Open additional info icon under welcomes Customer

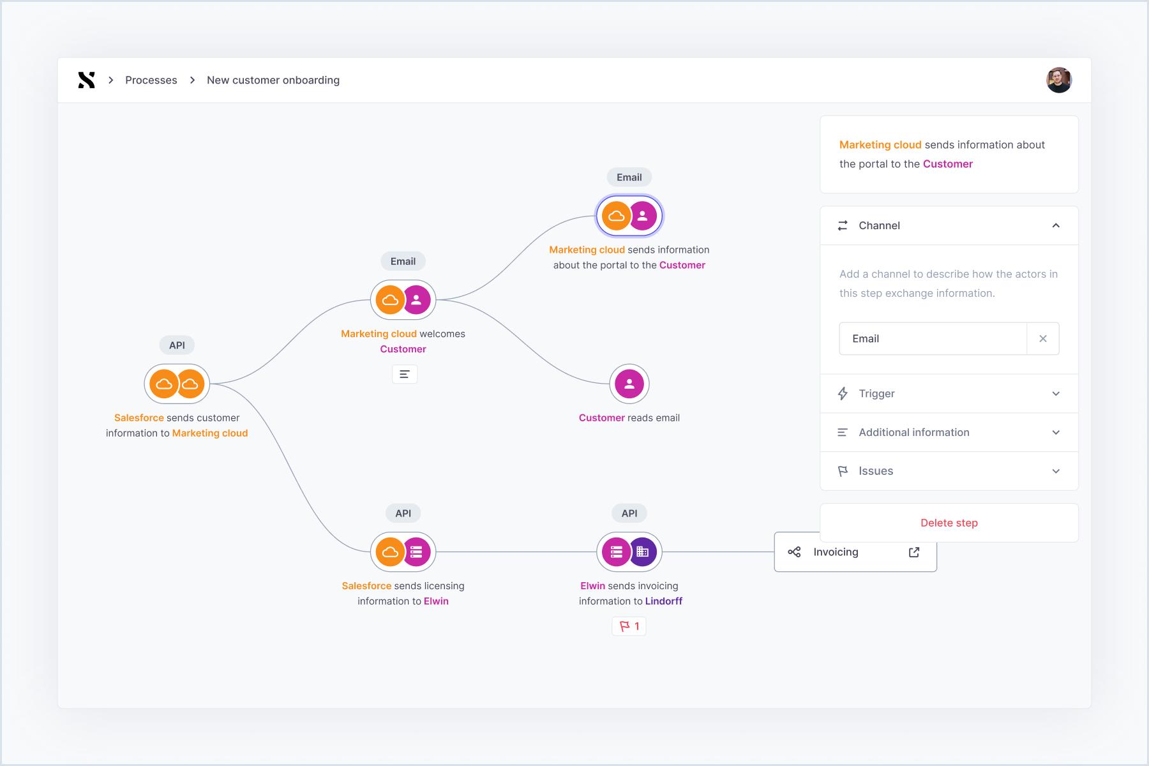coord(405,374)
